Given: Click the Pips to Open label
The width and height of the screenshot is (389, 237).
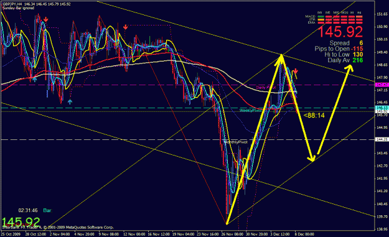Looking at the screenshot, I should tap(332, 49).
